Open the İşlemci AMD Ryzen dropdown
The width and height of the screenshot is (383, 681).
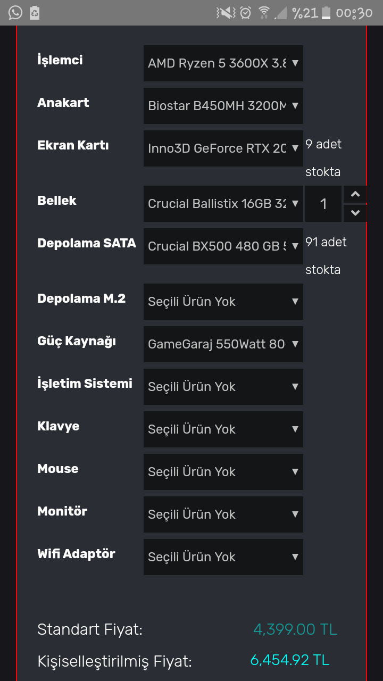223,63
